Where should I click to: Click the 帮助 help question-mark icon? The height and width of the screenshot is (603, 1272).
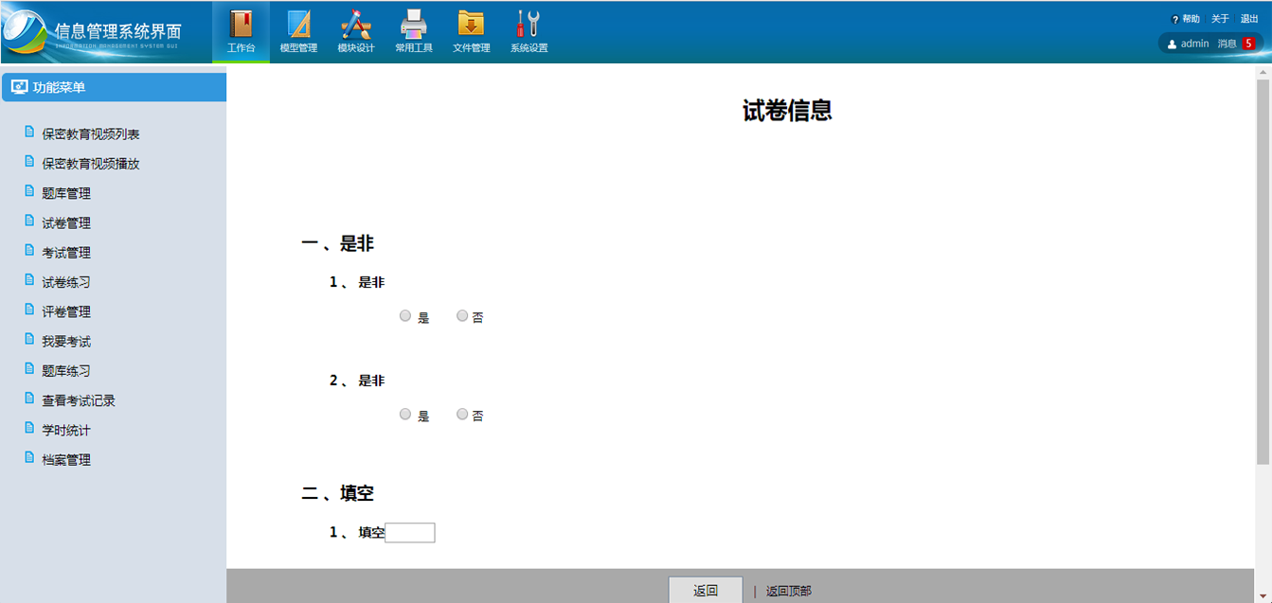tap(1175, 19)
